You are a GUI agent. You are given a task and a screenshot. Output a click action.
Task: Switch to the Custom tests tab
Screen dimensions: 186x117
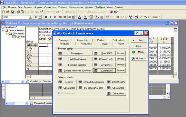coord(119,40)
